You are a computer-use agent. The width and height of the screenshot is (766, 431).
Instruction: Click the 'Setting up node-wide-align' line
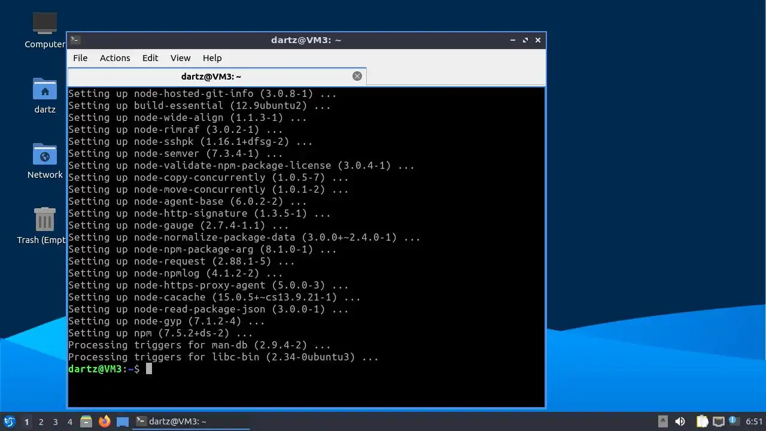pyautogui.click(x=187, y=117)
